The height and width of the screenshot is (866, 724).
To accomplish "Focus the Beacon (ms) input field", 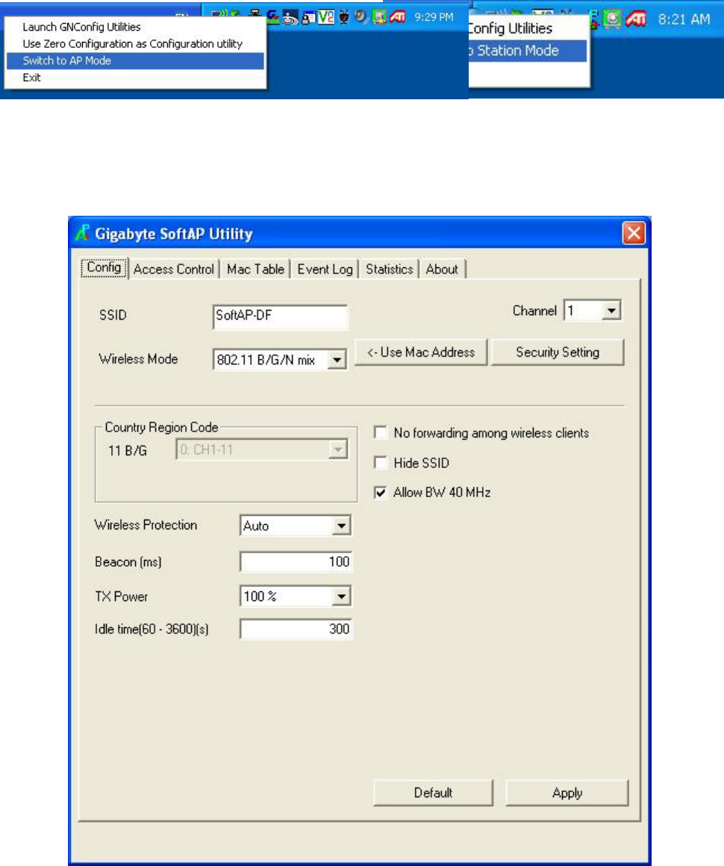I will coord(296,561).
